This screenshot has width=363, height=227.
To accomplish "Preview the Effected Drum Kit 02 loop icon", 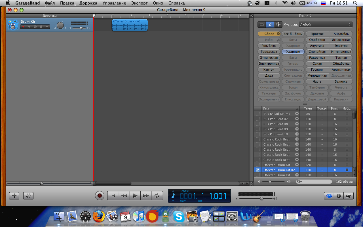I will click(x=258, y=170).
